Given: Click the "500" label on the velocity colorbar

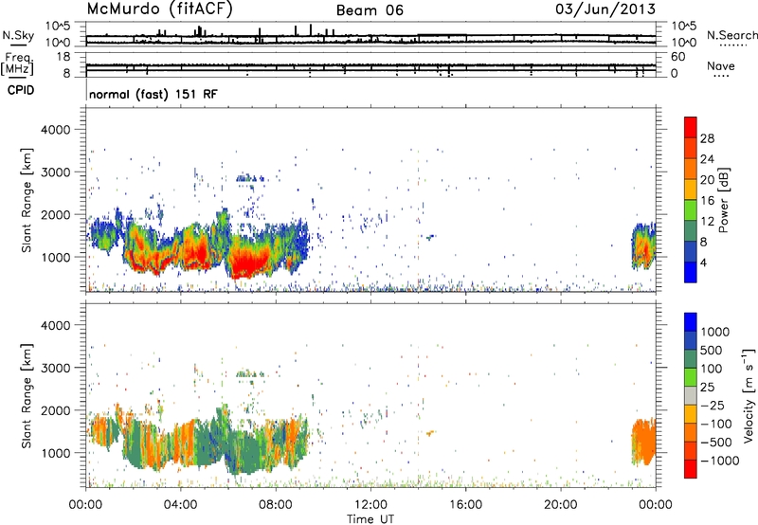Looking at the screenshot, I should (712, 350).
